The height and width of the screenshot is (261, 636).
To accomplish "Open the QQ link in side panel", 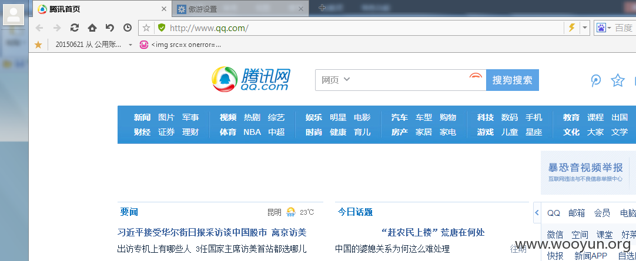I will 554,213.
